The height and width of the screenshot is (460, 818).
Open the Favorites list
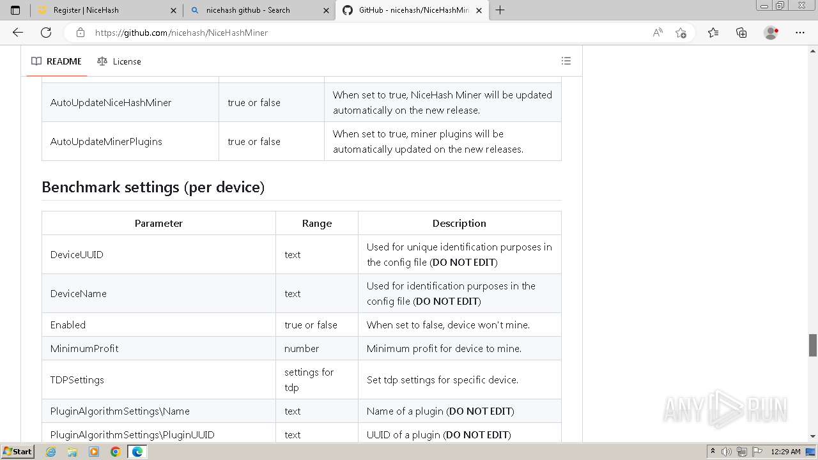(x=713, y=33)
